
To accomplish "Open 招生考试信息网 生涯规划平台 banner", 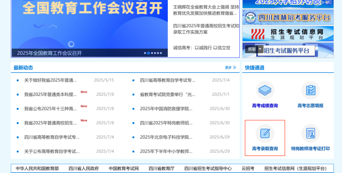I will 288,34.
